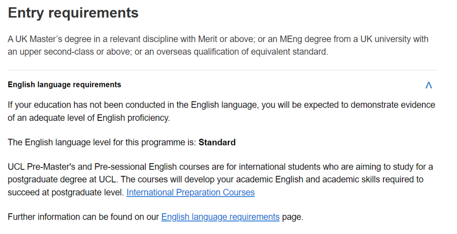Click the "succeed at postgraduate level" text
The height and width of the screenshot is (234, 457).
[x=66, y=192]
